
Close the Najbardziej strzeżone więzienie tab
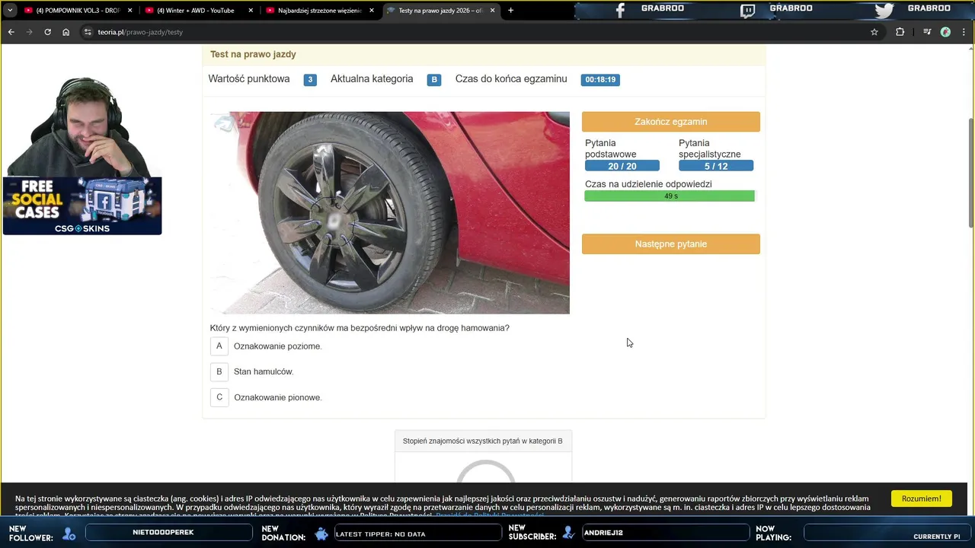372,11
